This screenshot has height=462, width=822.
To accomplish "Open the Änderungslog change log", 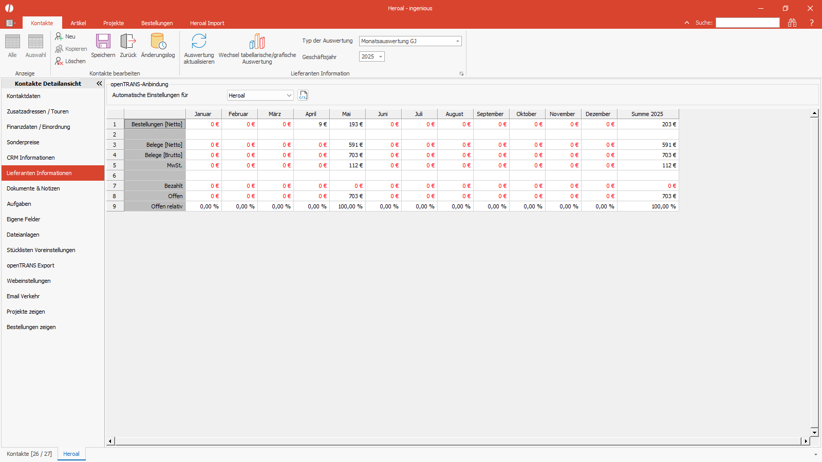I will tap(158, 42).
